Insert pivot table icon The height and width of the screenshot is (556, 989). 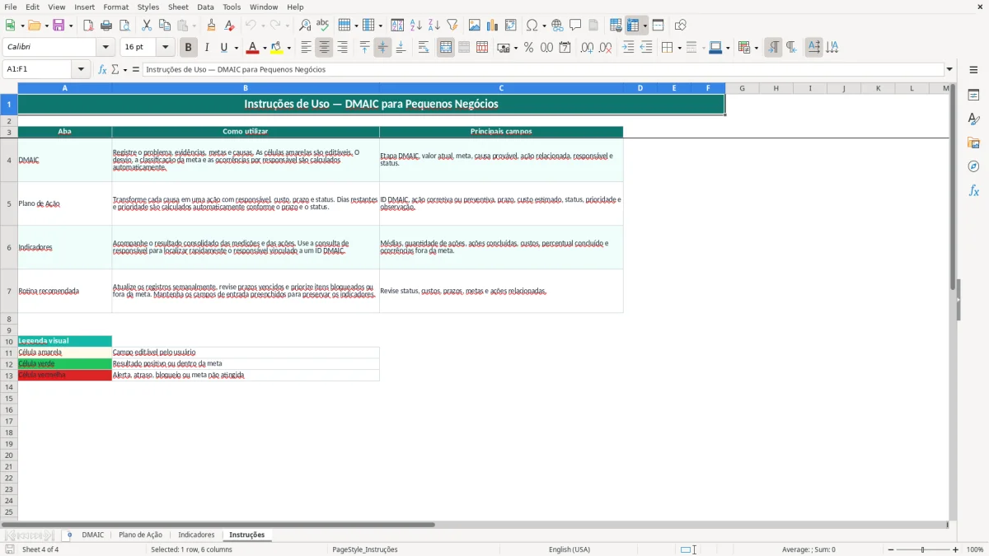tap(511, 26)
